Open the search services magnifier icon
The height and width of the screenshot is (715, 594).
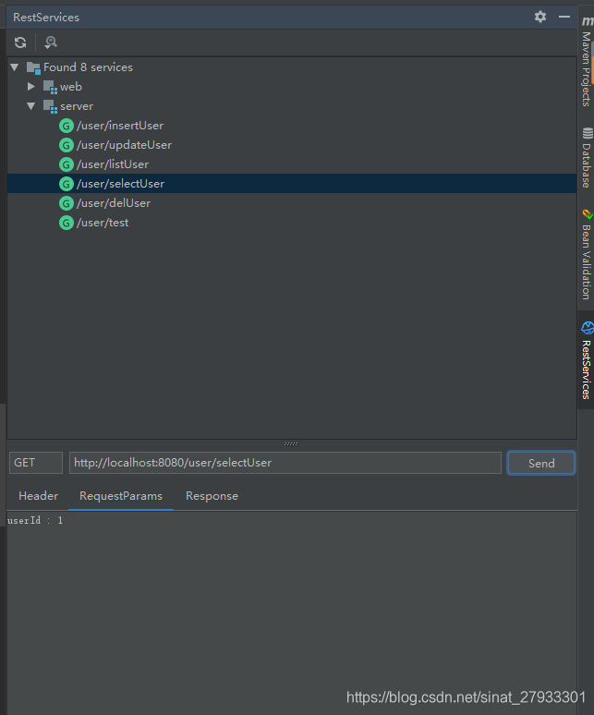pyautogui.click(x=50, y=42)
